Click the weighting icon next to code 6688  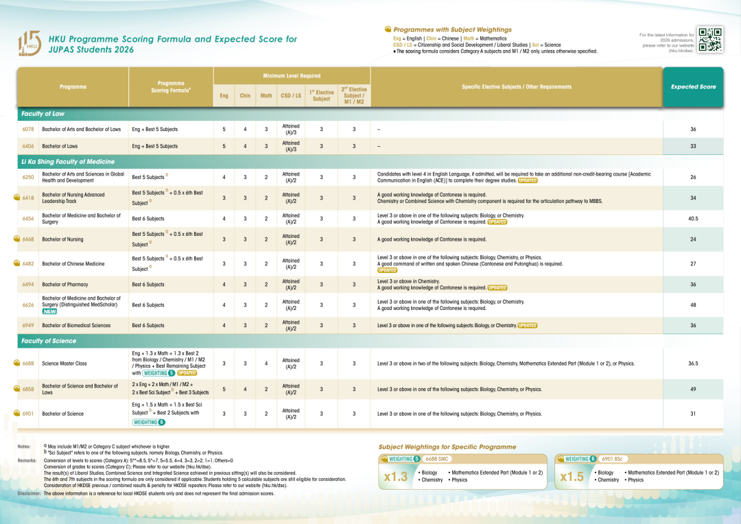[16, 363]
